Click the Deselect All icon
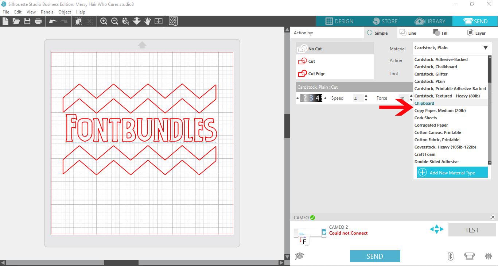 [89, 21]
